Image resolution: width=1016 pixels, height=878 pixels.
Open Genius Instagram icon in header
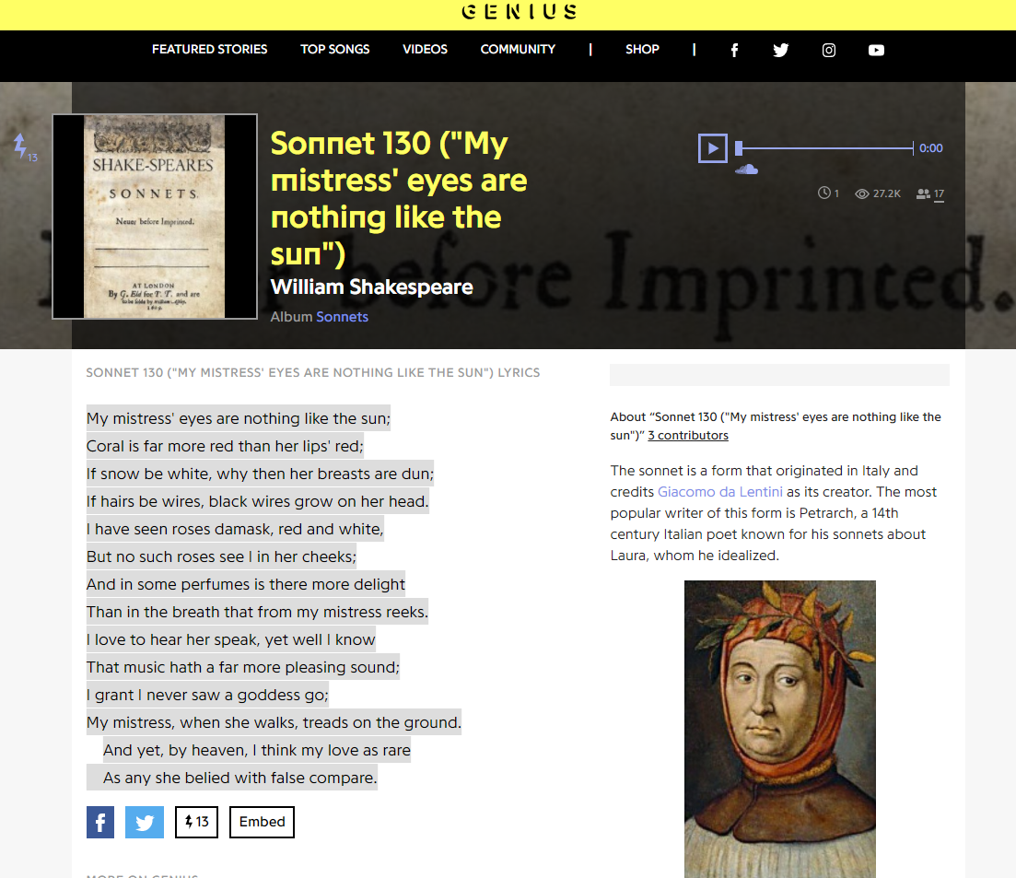click(x=829, y=51)
